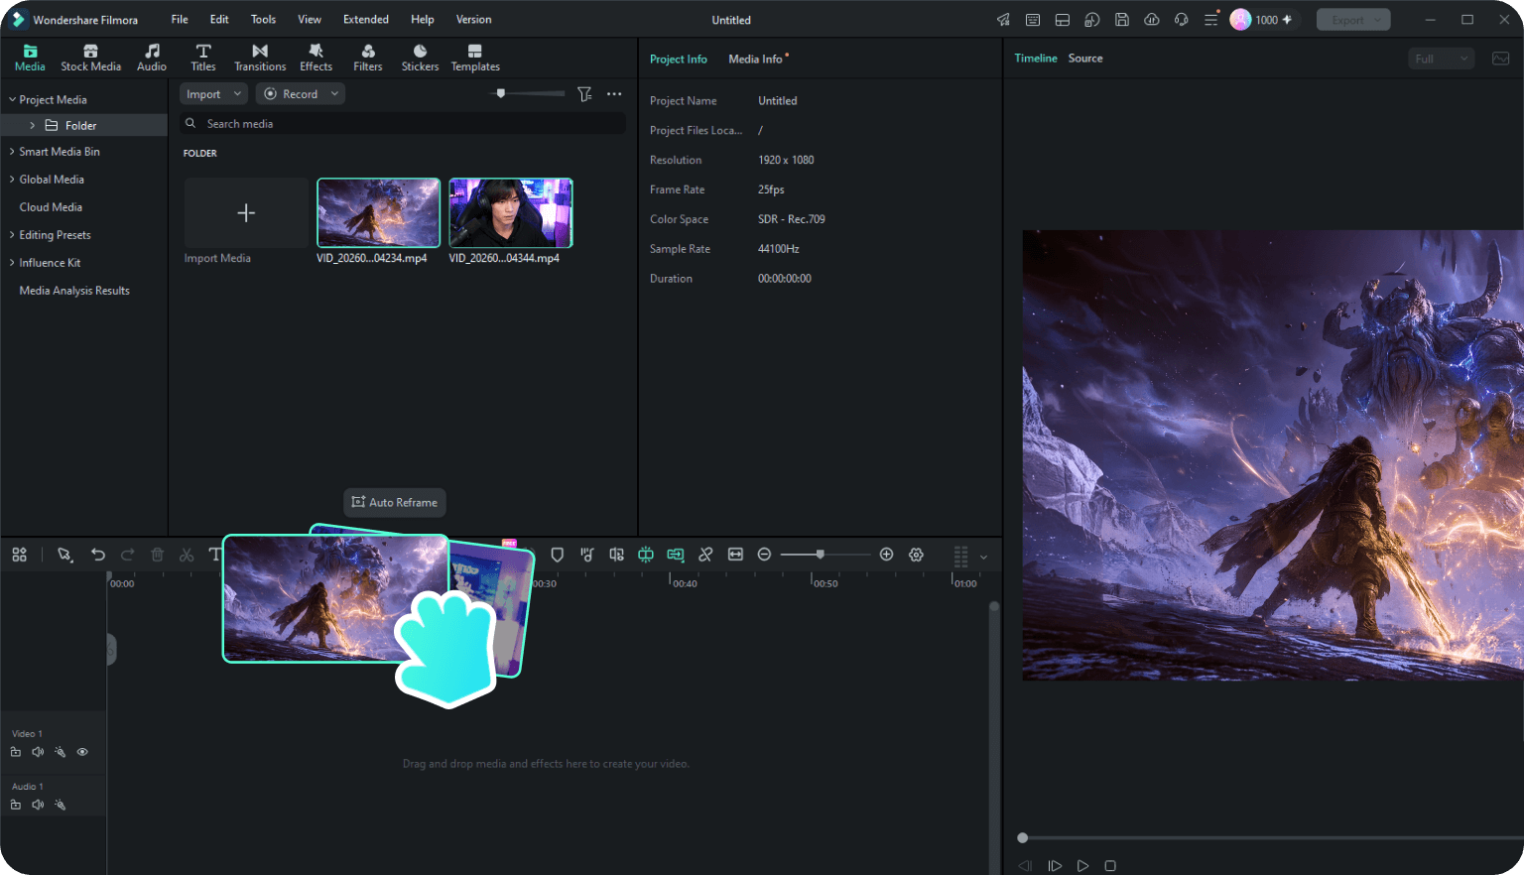Click the marker shield icon
1524x875 pixels.
[x=557, y=555]
